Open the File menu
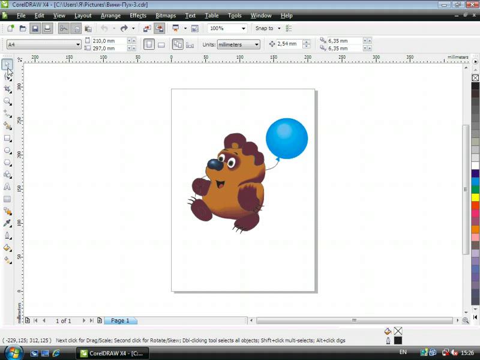The image size is (480, 360). click(21, 16)
